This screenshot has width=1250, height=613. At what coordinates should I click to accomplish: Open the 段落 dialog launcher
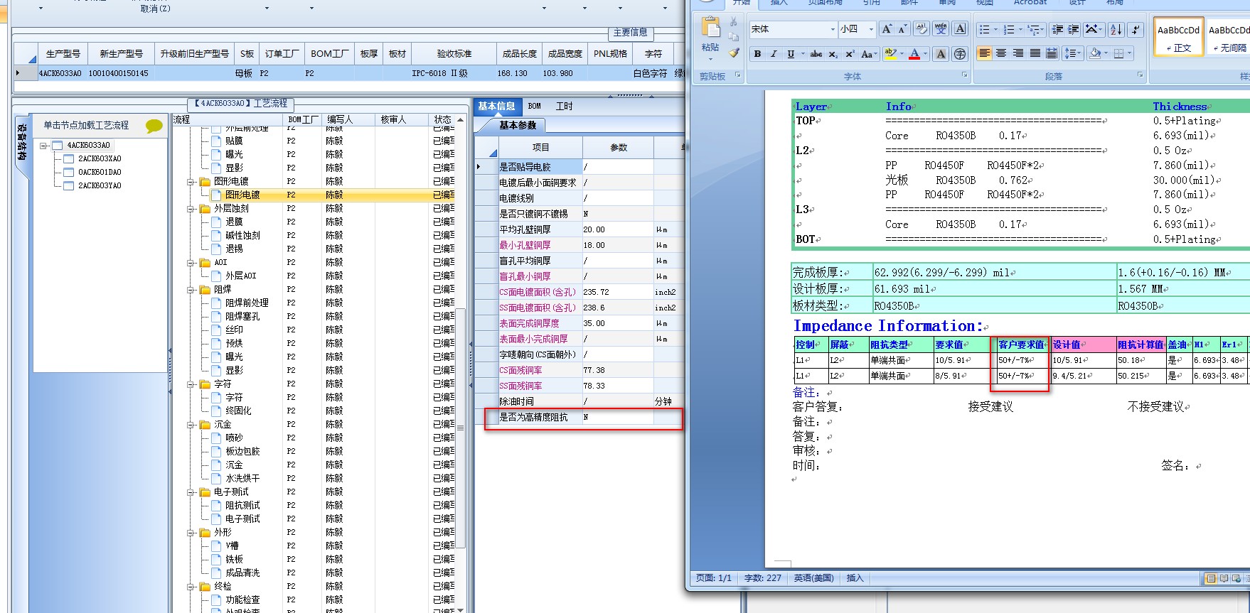point(1141,75)
